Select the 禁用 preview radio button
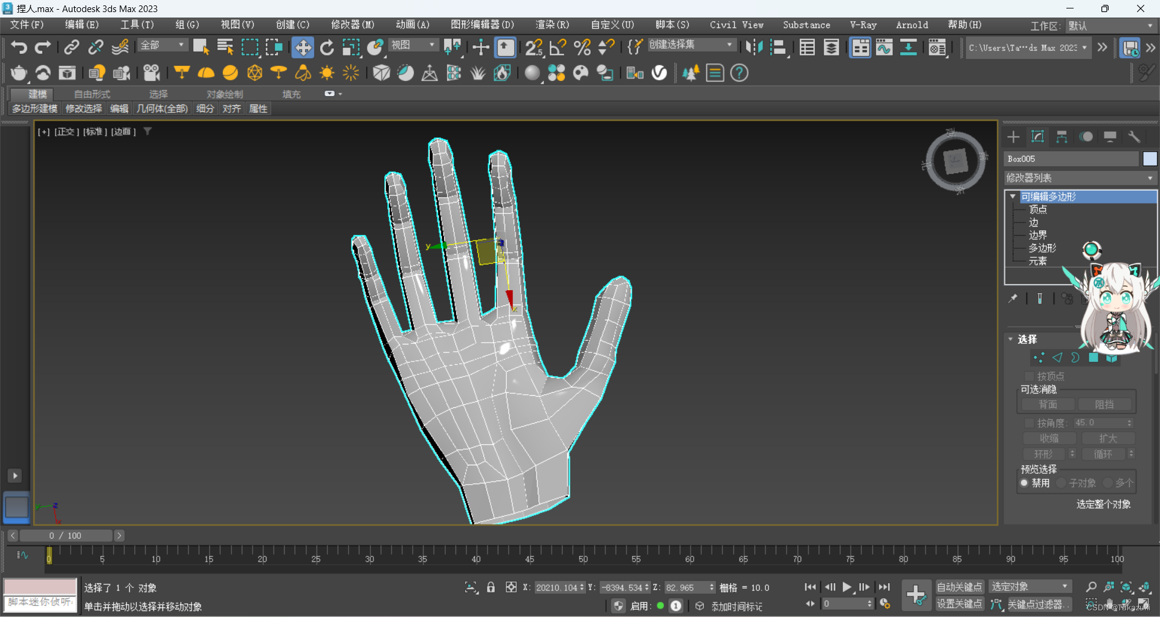The width and height of the screenshot is (1160, 617). coord(1024,483)
